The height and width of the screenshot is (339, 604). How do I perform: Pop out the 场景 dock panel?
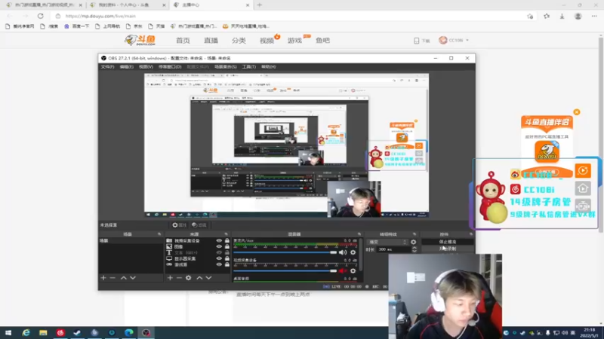click(159, 234)
